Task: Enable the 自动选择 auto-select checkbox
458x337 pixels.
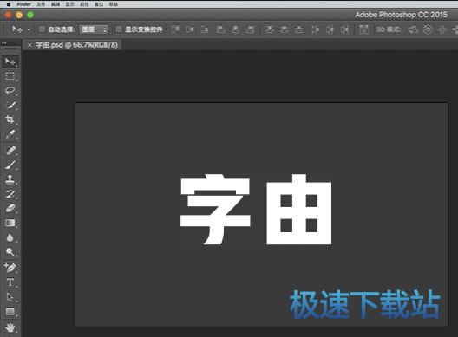Action: tap(42, 29)
